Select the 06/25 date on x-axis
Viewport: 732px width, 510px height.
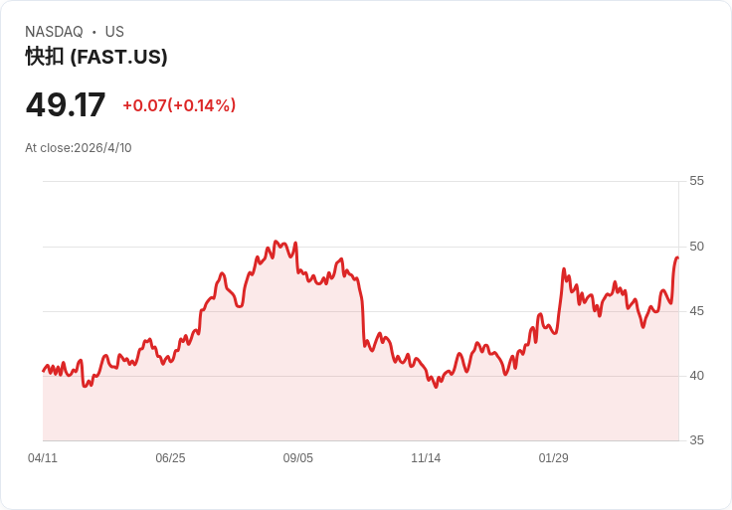170,458
